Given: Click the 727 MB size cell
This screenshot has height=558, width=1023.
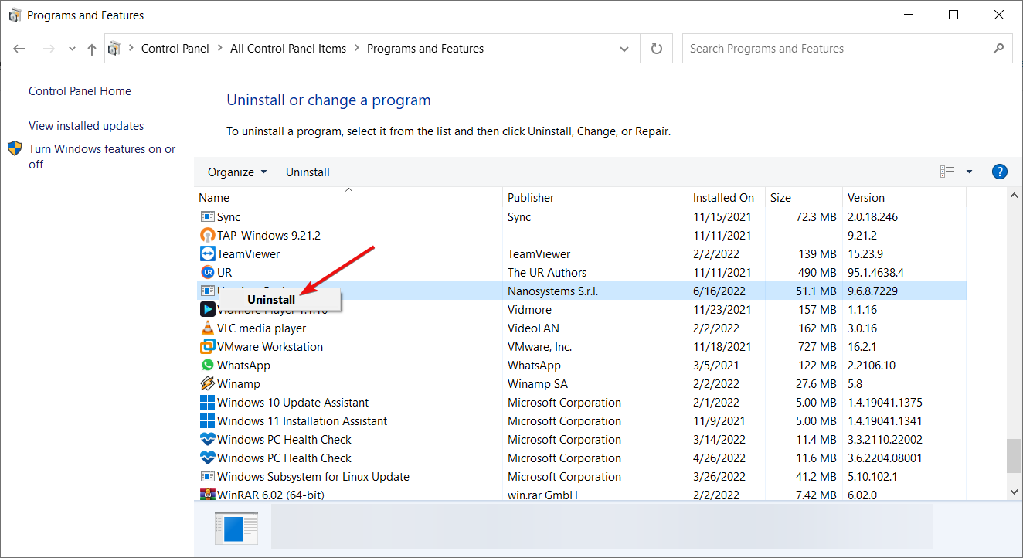Looking at the screenshot, I should pos(817,347).
